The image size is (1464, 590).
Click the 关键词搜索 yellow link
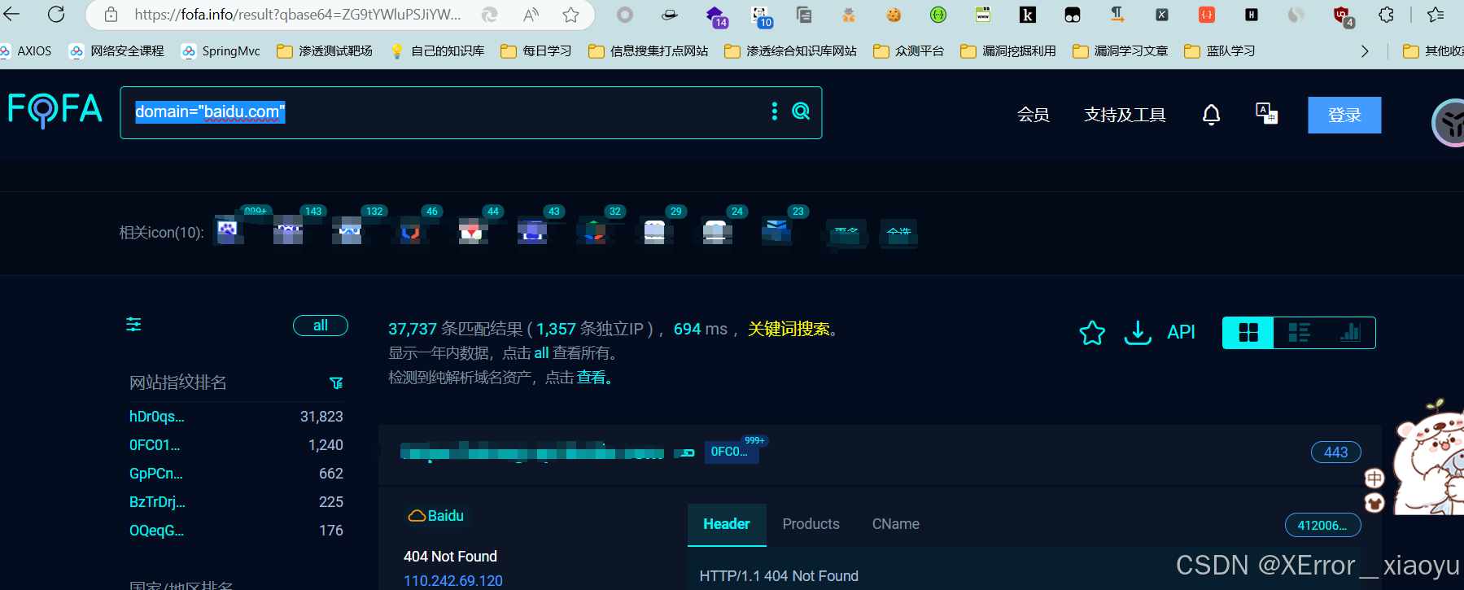click(789, 329)
